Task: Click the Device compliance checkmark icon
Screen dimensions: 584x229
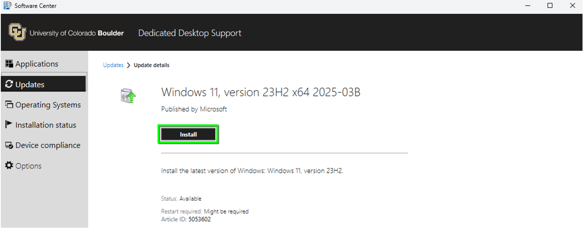Action: coord(9,145)
